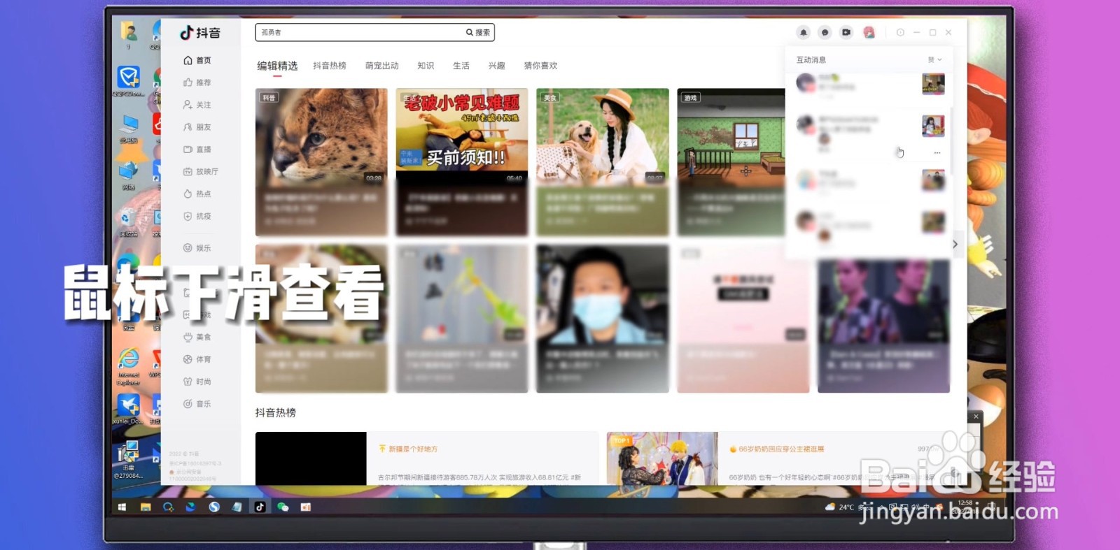1120x550 pixels.
Task: Select 体育 sports category in sidebar
Action: pos(197,359)
